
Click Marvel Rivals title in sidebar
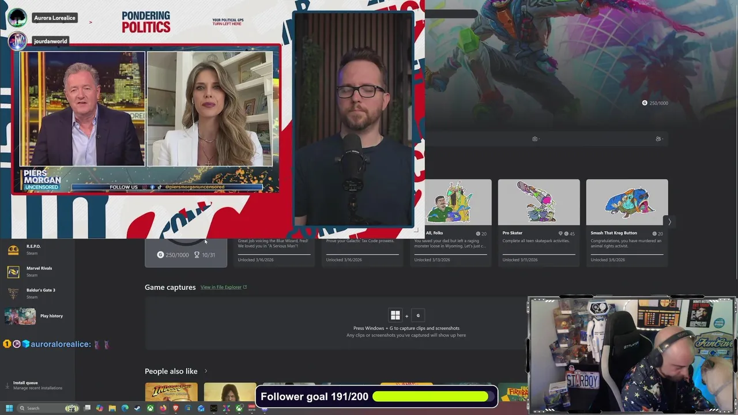tap(39, 269)
